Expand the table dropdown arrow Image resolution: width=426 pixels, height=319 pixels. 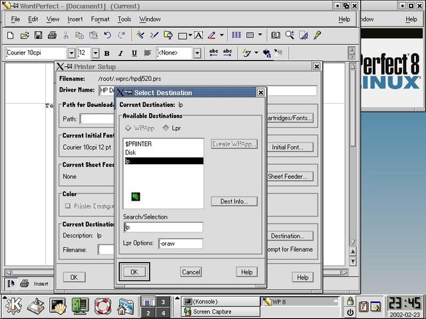point(260,35)
